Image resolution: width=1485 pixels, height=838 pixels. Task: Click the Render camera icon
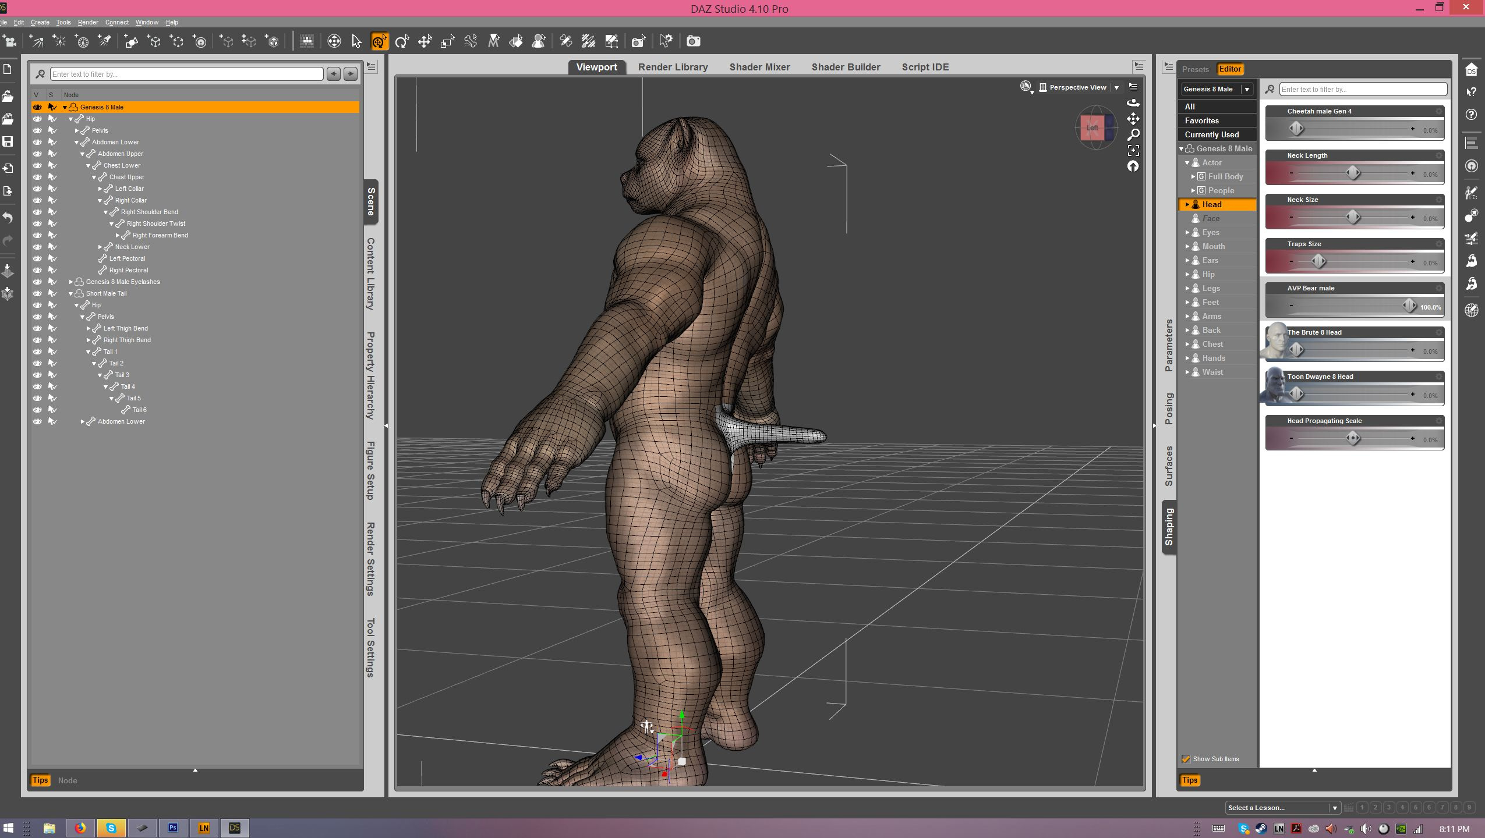[693, 41]
